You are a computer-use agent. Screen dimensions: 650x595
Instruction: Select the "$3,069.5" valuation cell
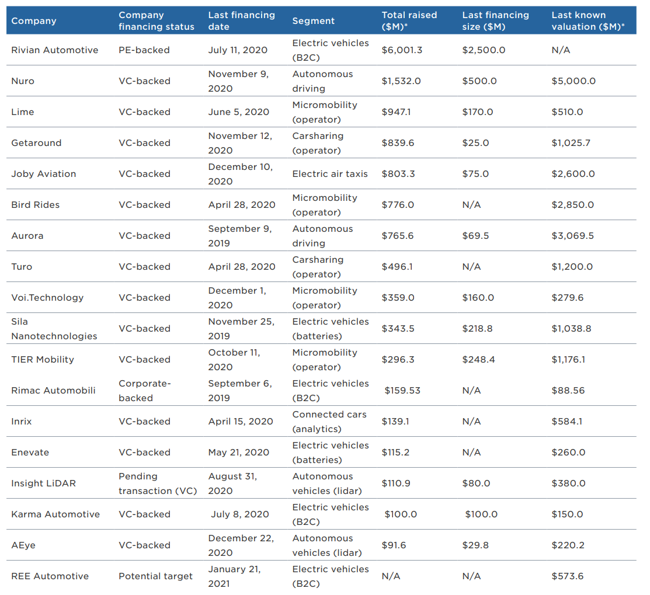pos(572,236)
